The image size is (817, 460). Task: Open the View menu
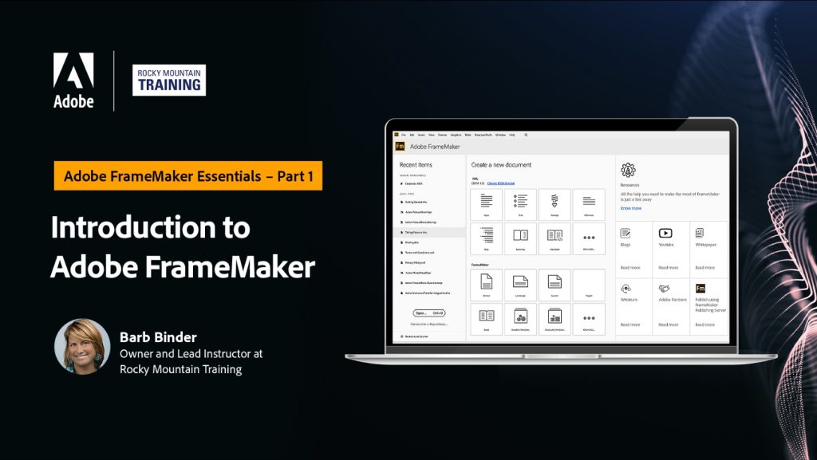tap(432, 135)
